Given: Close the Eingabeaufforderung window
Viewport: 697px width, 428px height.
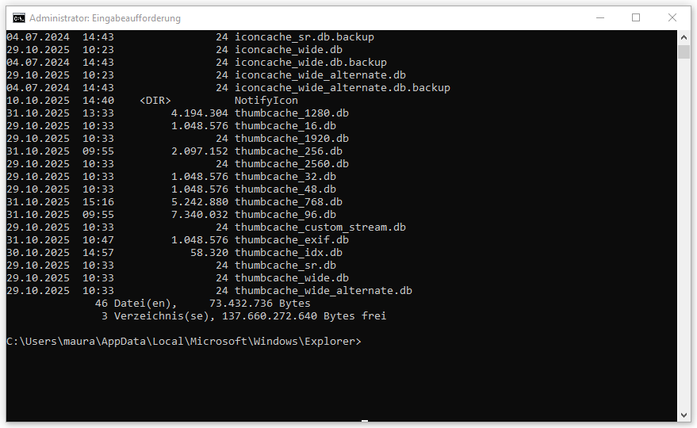Looking at the screenshot, I should pyautogui.click(x=672, y=17).
